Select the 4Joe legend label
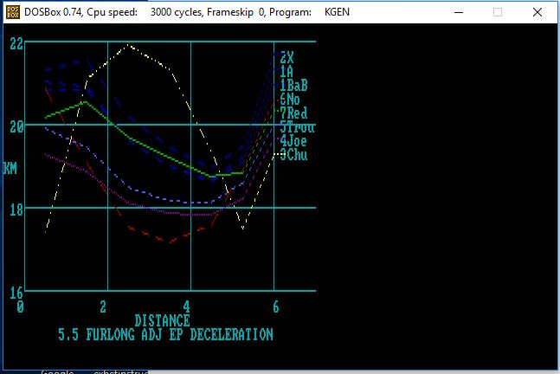This screenshot has height=374, width=560. pyautogui.click(x=293, y=141)
